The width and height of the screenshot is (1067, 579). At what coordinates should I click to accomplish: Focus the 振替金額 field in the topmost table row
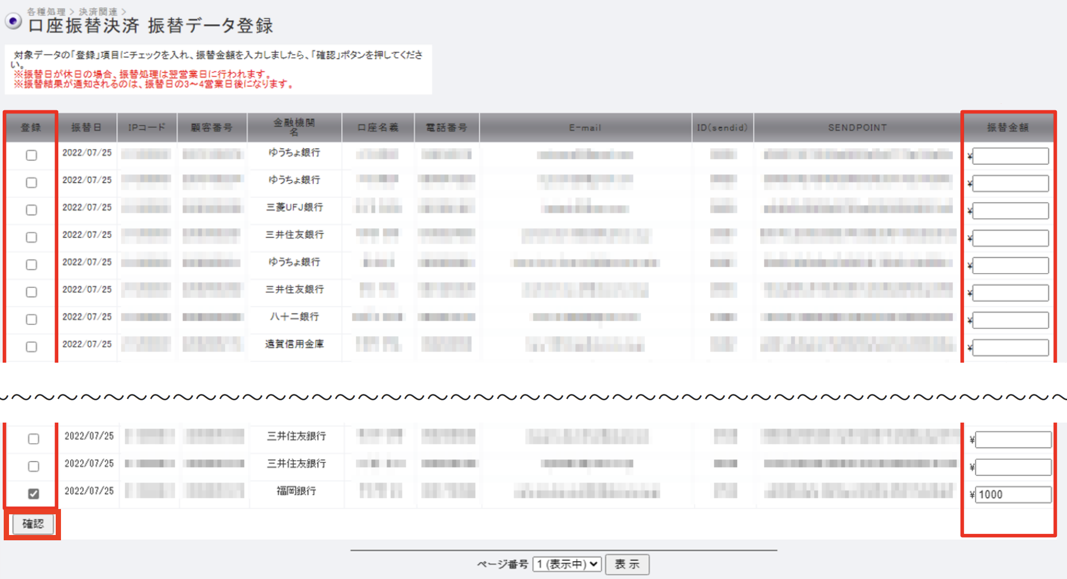(1010, 156)
